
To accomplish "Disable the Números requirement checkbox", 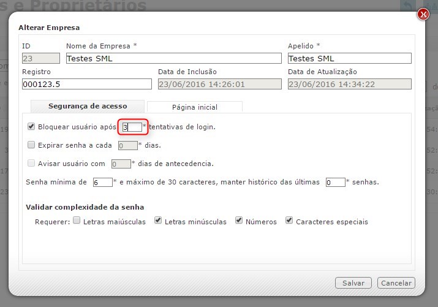I will (239, 221).
